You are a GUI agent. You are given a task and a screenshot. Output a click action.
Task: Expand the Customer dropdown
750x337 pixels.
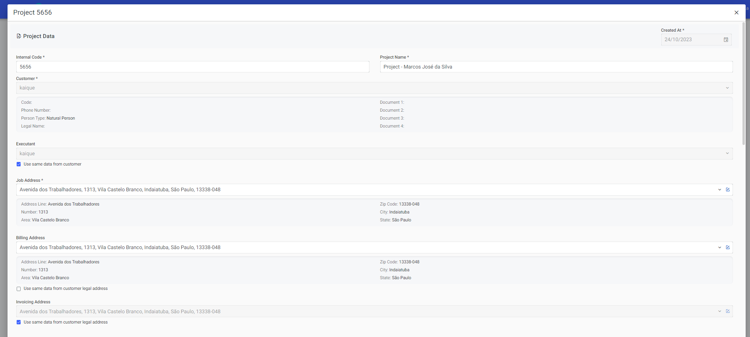[727, 88]
